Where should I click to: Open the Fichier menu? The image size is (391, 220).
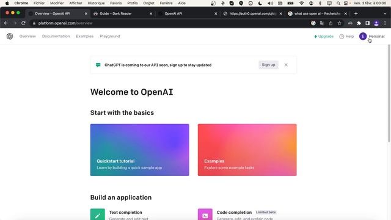click(39, 3)
